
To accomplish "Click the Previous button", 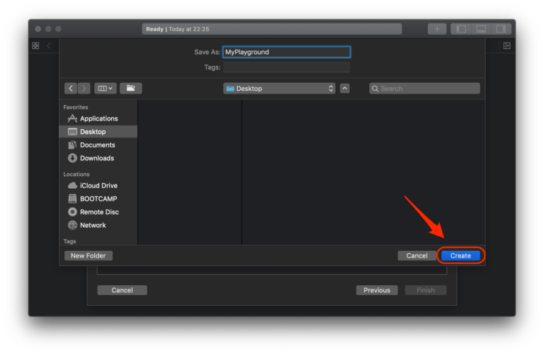I will click(376, 290).
